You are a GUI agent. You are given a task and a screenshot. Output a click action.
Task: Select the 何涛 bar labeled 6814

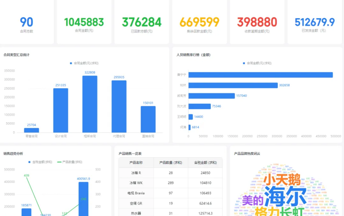tap(190, 127)
